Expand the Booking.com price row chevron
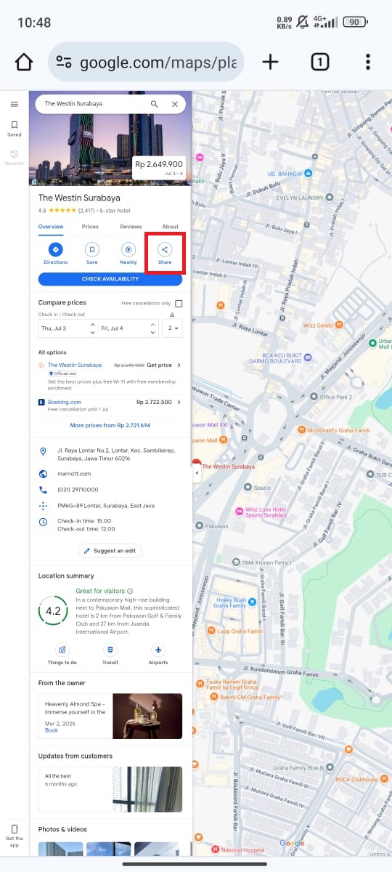 pos(179,402)
